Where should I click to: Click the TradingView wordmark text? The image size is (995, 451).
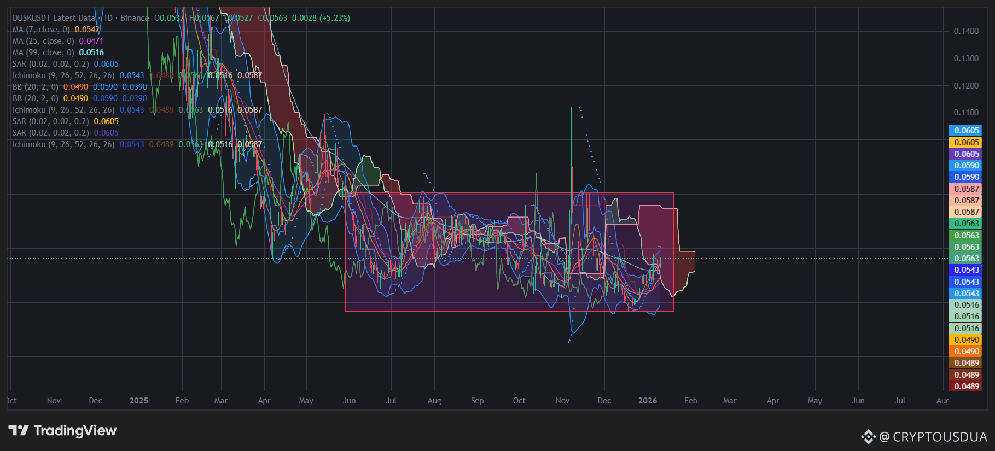(75, 431)
